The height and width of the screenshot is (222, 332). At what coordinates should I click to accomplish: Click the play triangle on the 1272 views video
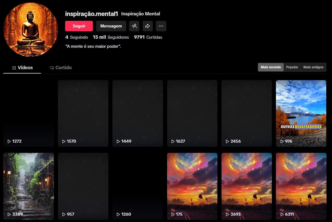(x=8, y=141)
